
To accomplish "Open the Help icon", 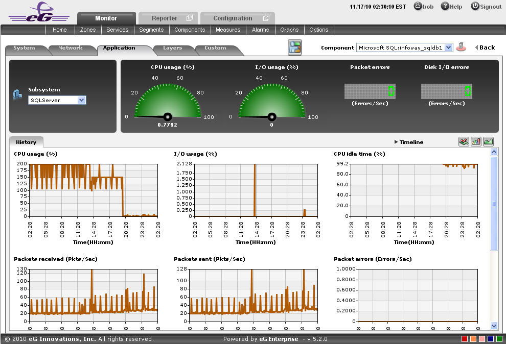I will (445, 6).
